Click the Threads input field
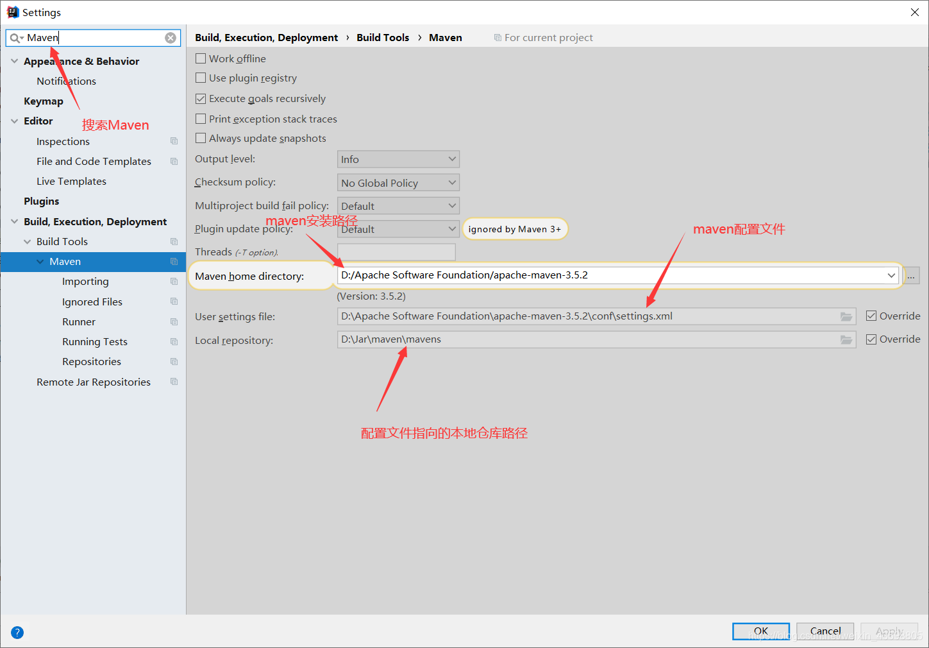This screenshot has width=929, height=648. pyautogui.click(x=396, y=252)
